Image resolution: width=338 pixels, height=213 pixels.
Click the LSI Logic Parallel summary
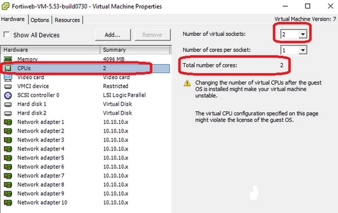click(x=124, y=95)
